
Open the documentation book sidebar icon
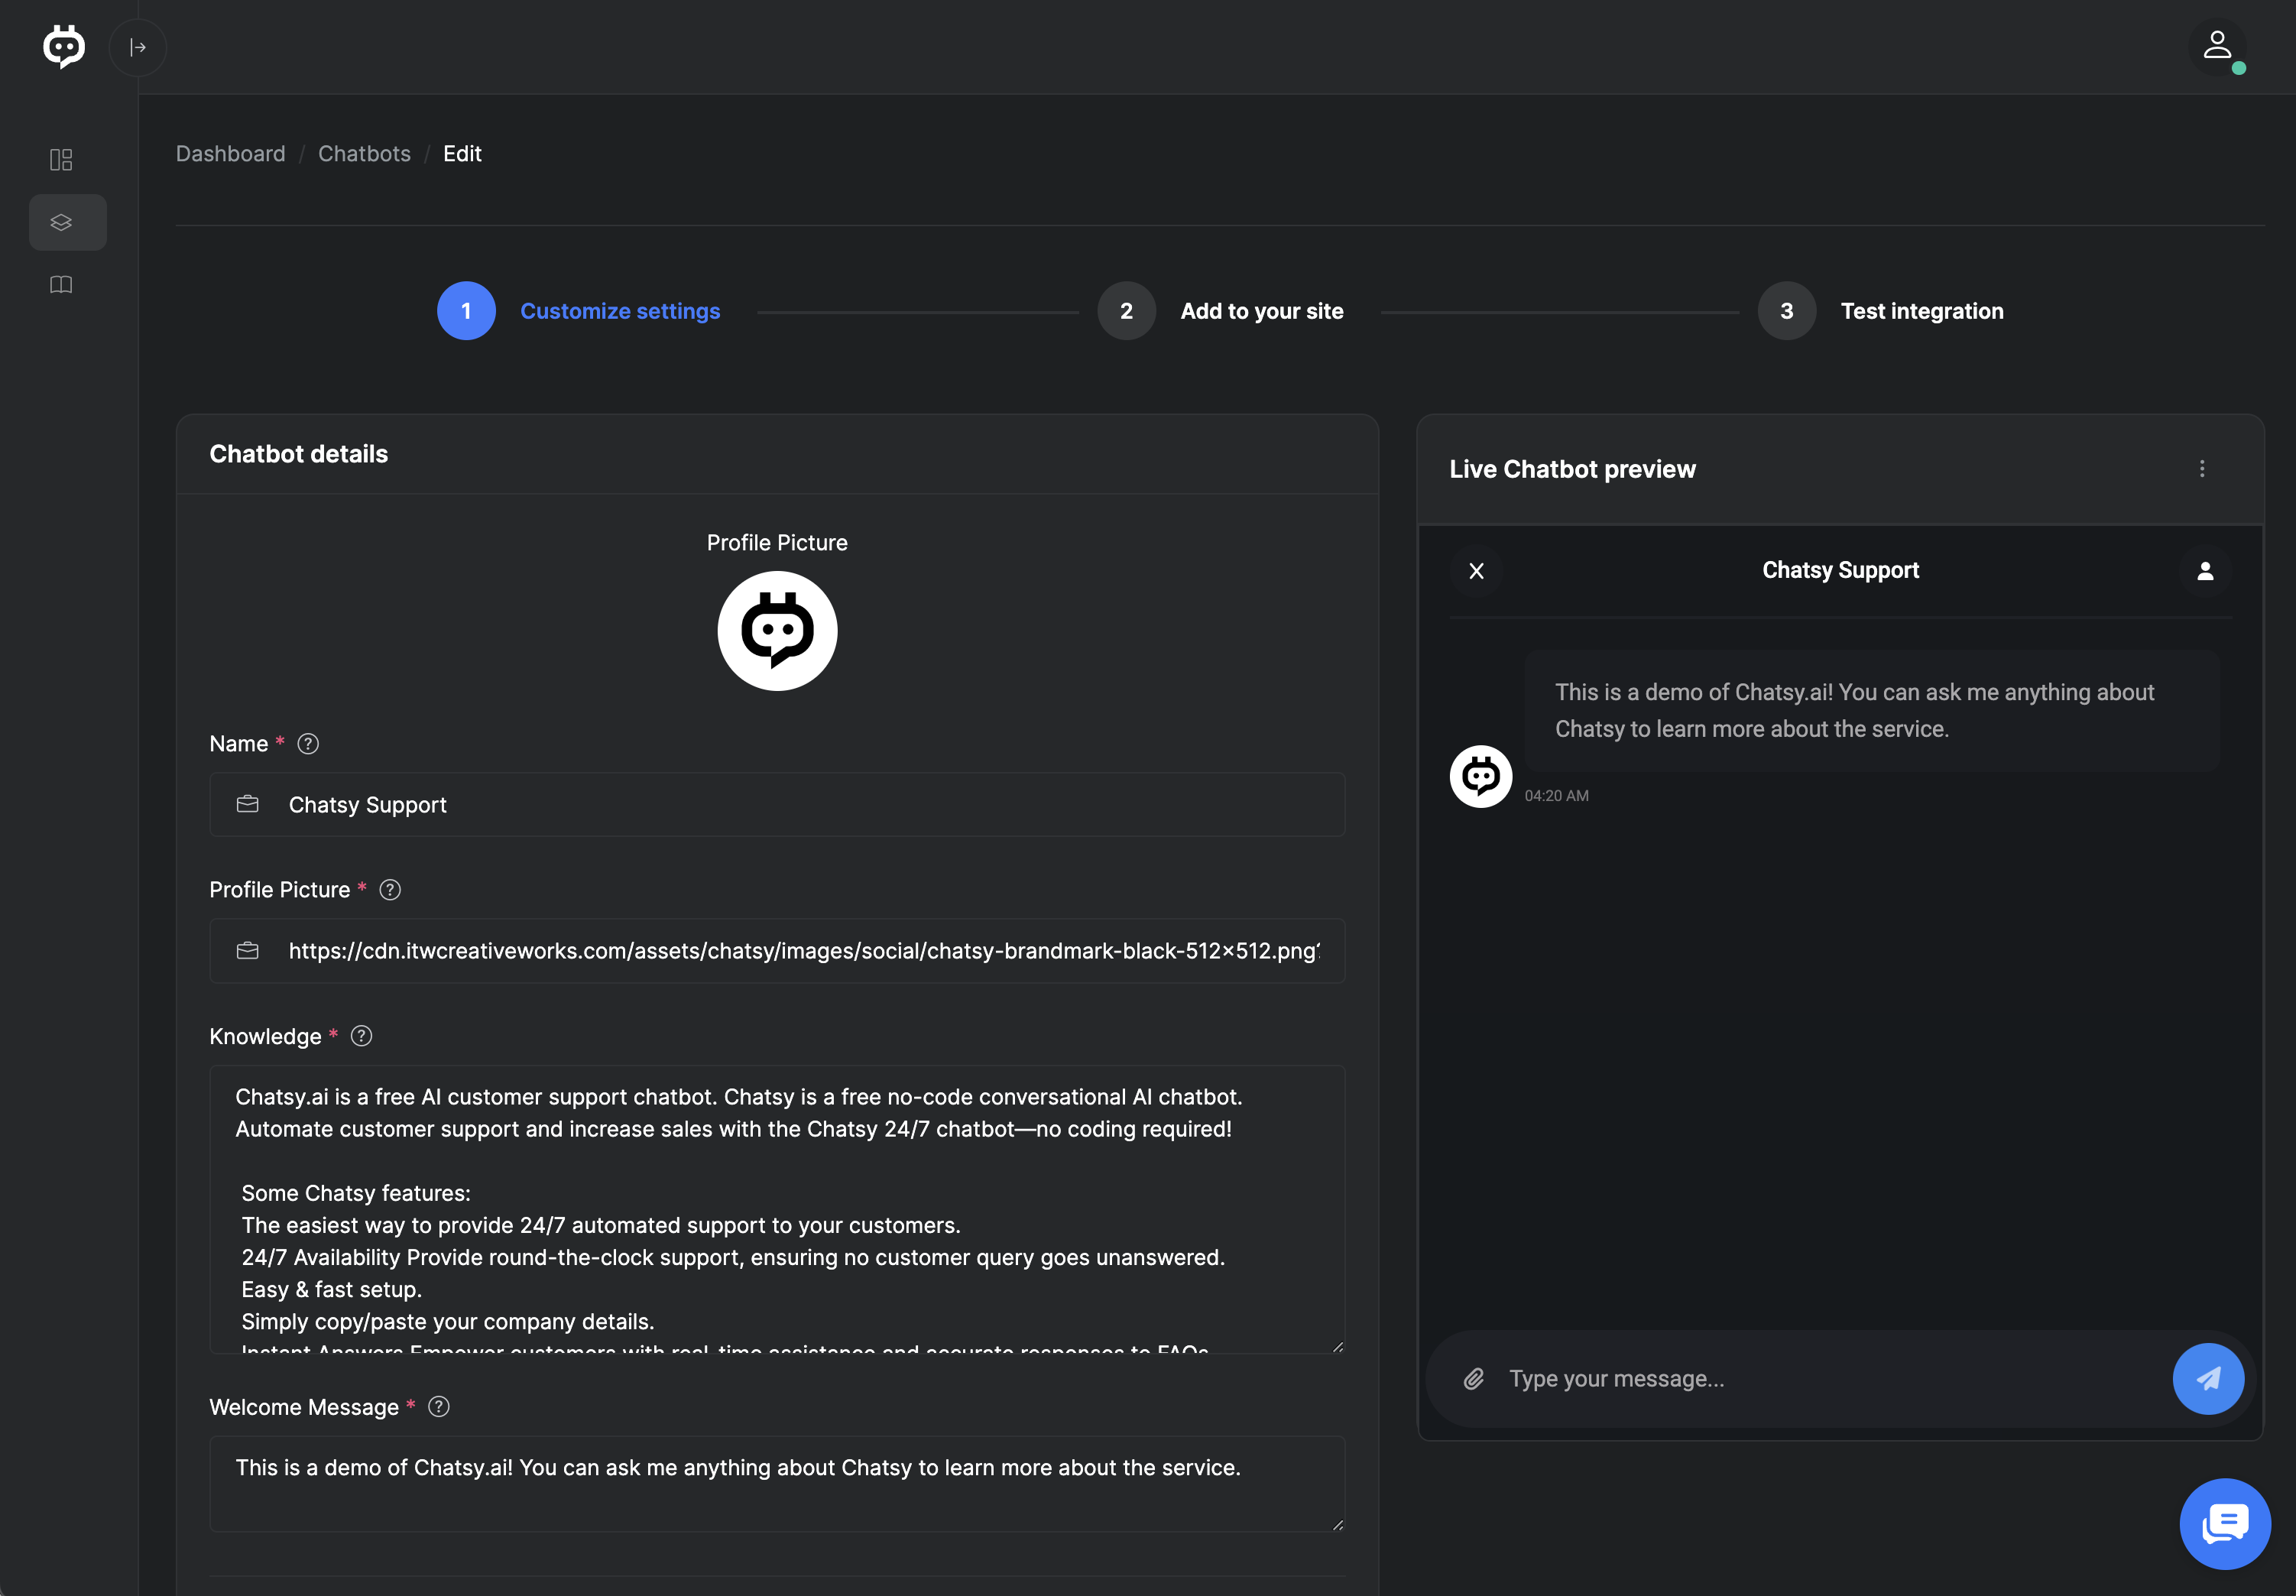61,285
